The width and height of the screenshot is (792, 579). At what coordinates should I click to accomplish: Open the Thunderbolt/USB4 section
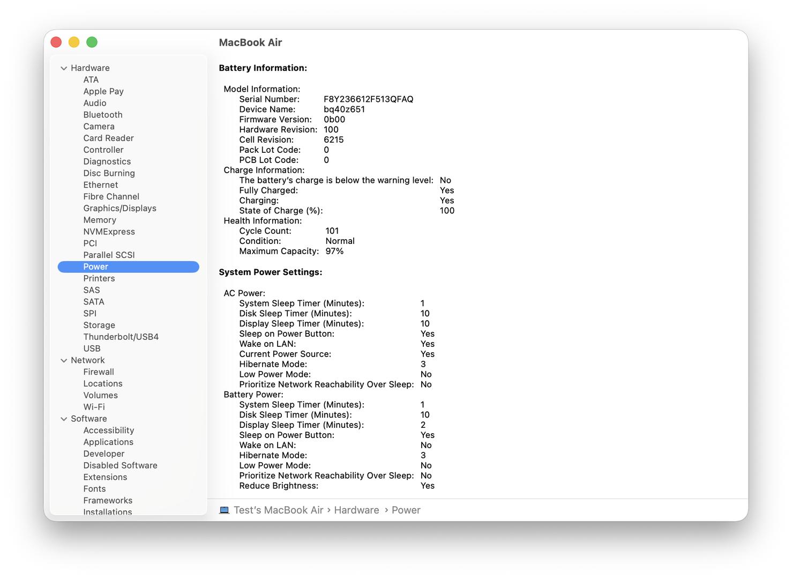tap(121, 337)
